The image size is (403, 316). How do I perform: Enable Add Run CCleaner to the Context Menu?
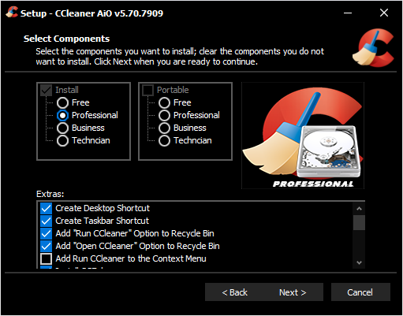point(46,258)
